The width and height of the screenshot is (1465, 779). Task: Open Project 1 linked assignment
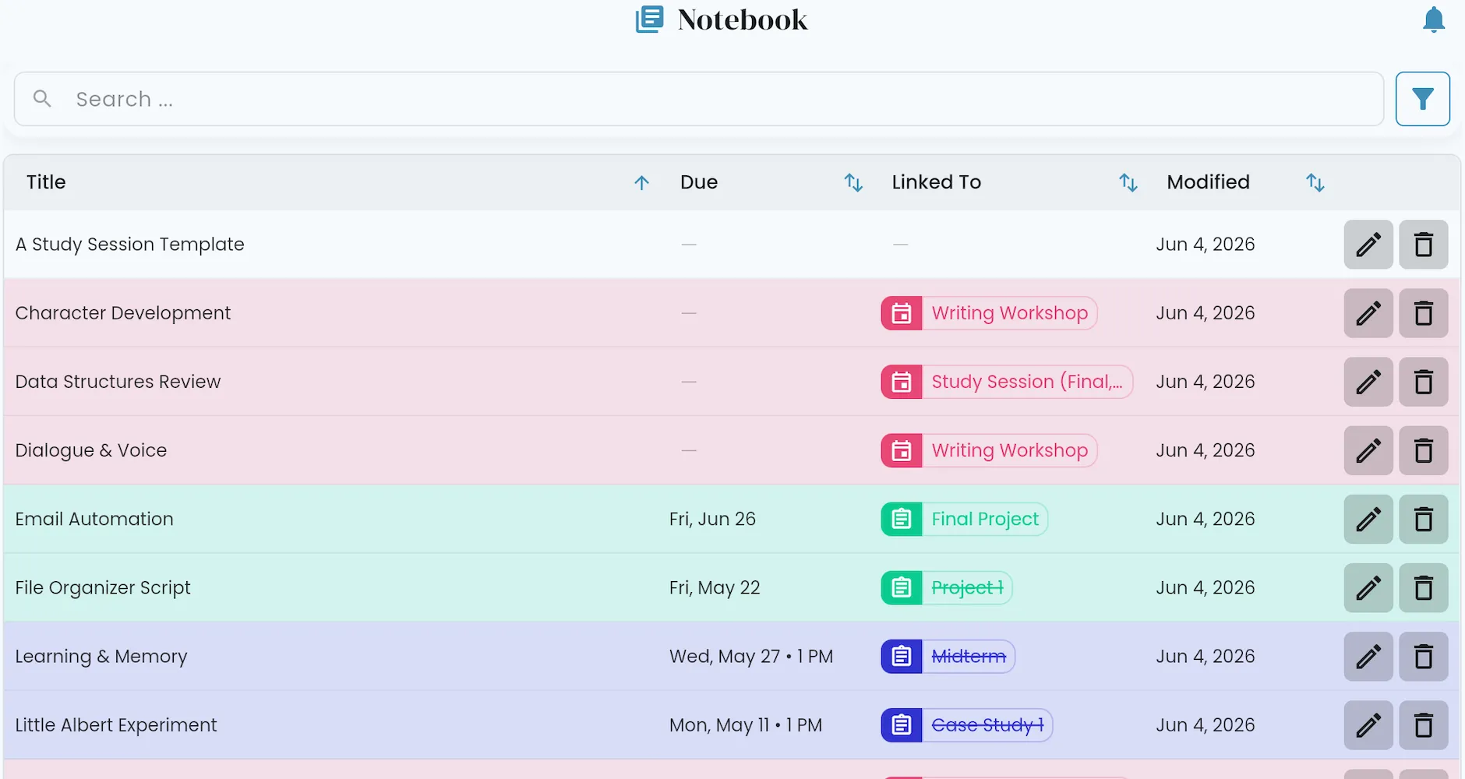pos(947,587)
